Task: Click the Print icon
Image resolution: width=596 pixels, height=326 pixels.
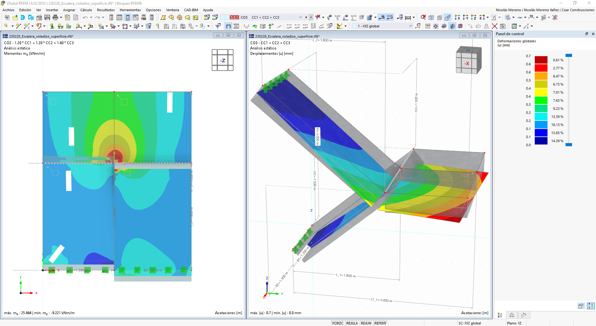Action: pos(55,17)
